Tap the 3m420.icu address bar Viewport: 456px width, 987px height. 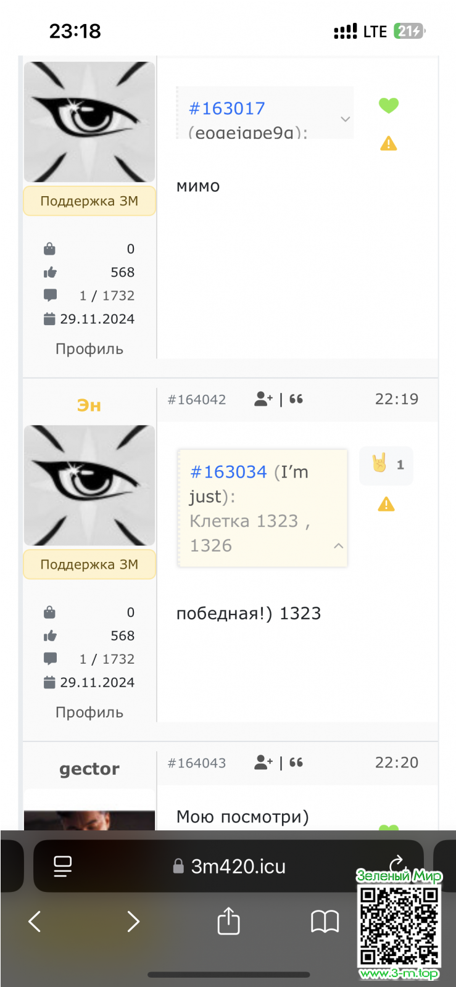click(x=238, y=866)
